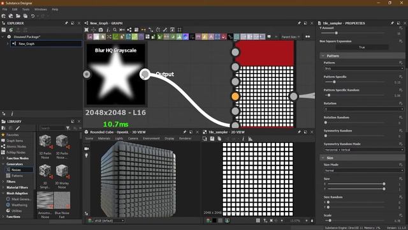
Task: Click the undo arrow in the main toolbar
Action: pyautogui.click(x=33, y=16)
